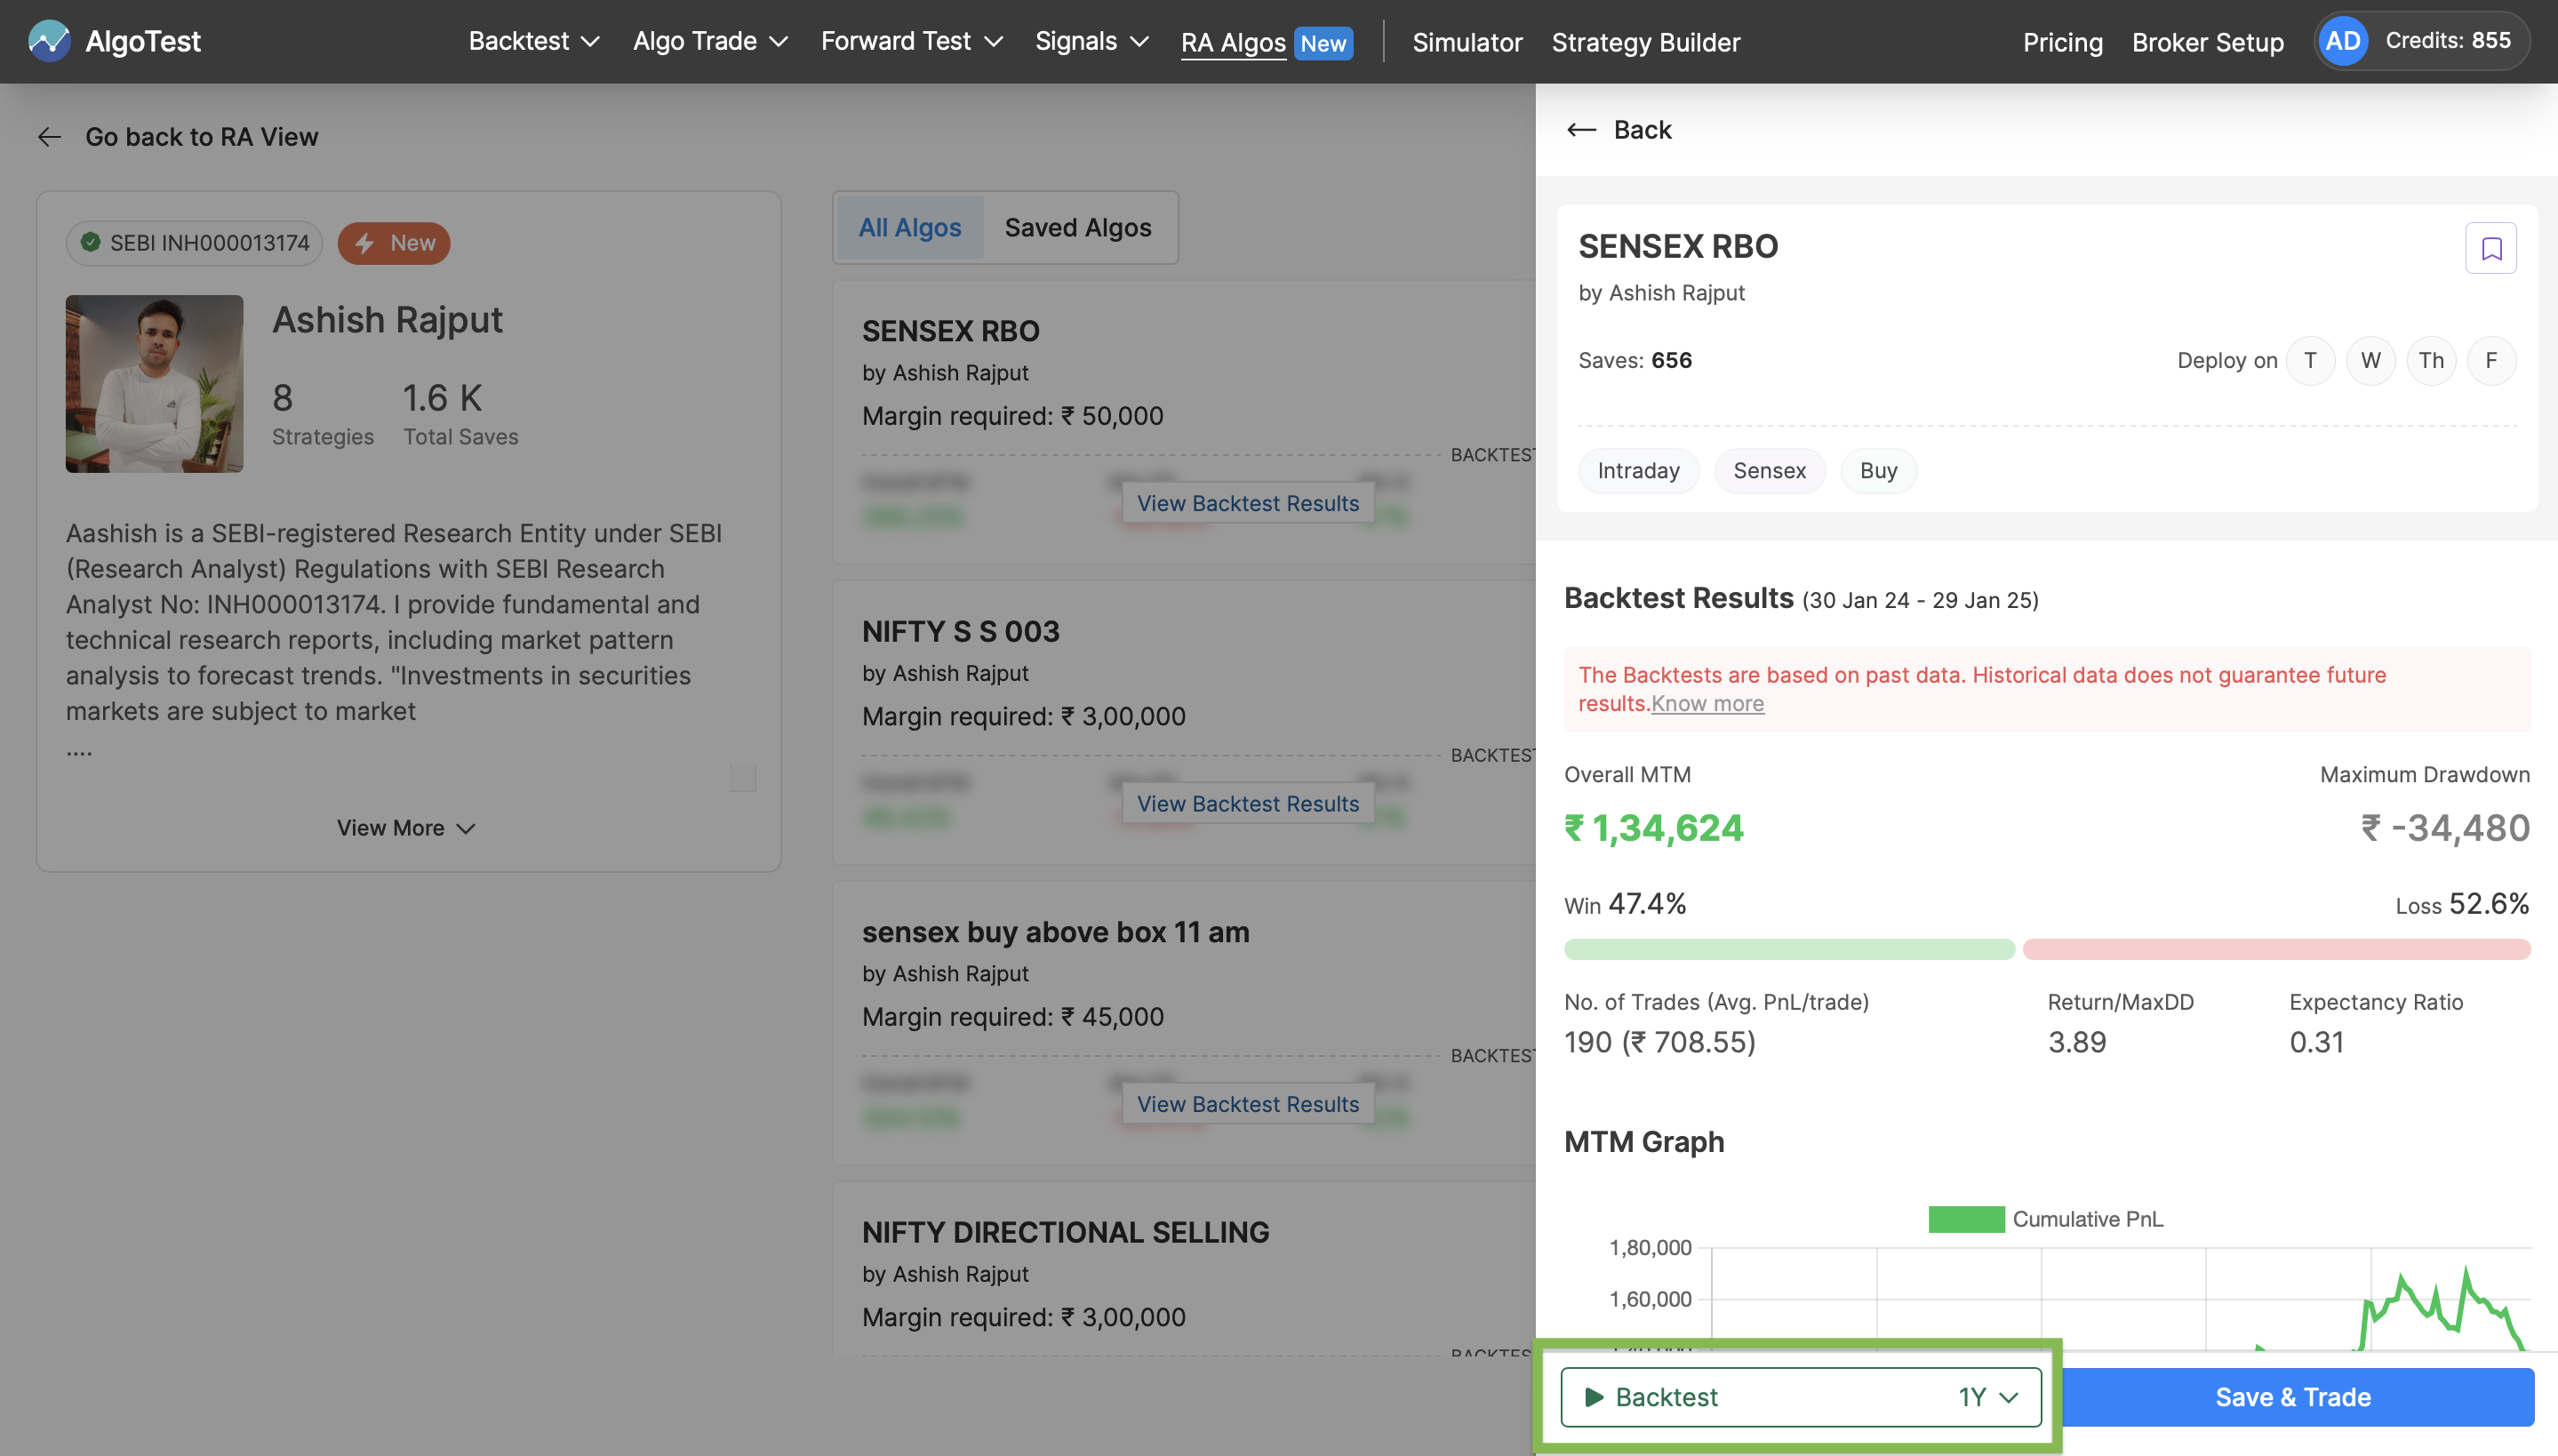
Task: Click the Cumulative PnL legend swatch
Action: pos(1966,1219)
